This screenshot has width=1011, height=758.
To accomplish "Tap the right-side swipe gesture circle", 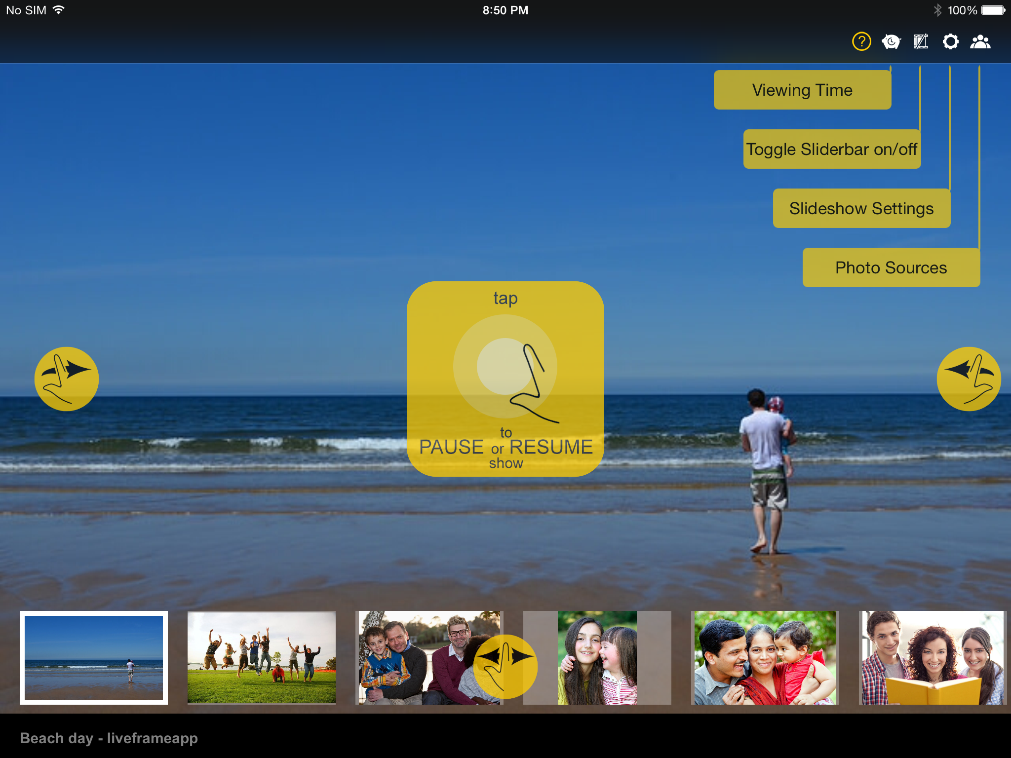I will [969, 379].
